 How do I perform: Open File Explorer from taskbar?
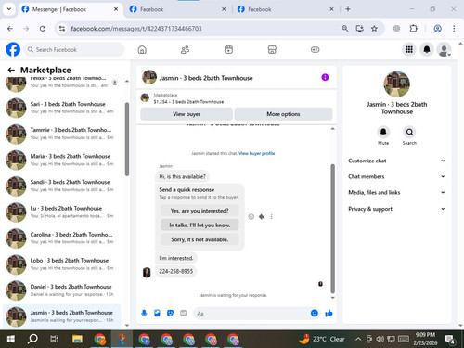click(77, 339)
